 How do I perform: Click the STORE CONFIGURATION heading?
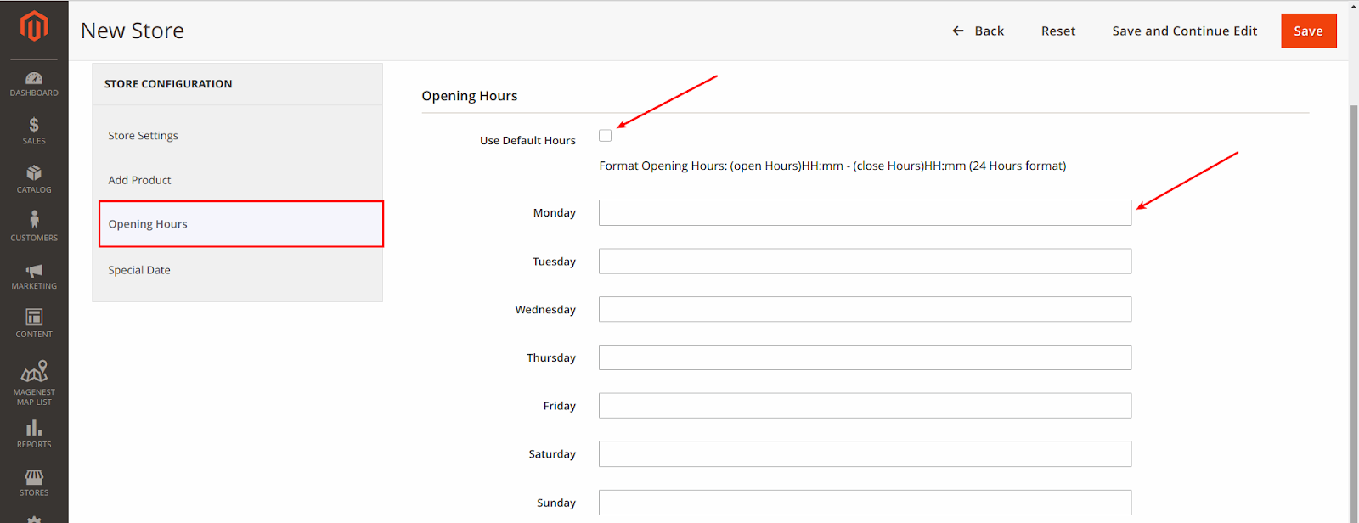(168, 84)
